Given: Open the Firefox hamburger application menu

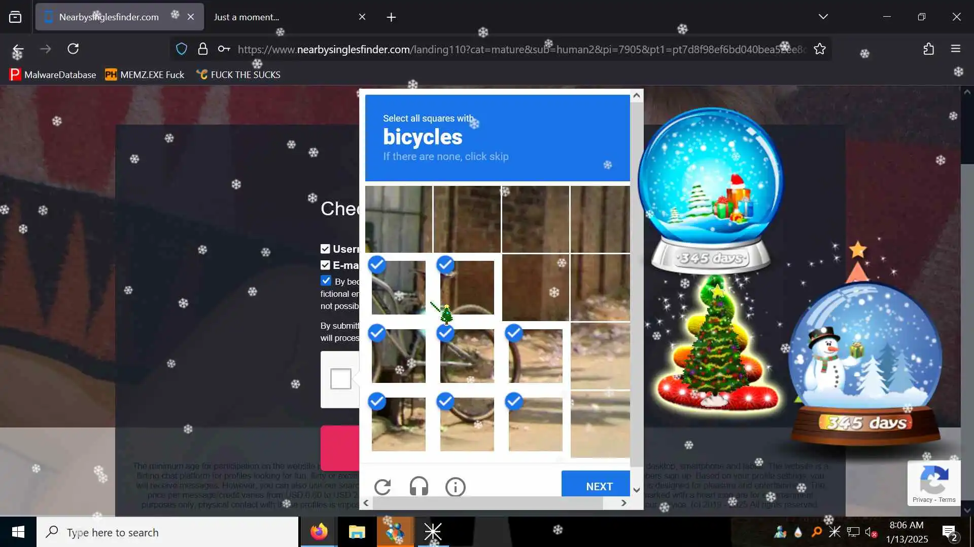Looking at the screenshot, I should [x=956, y=49].
